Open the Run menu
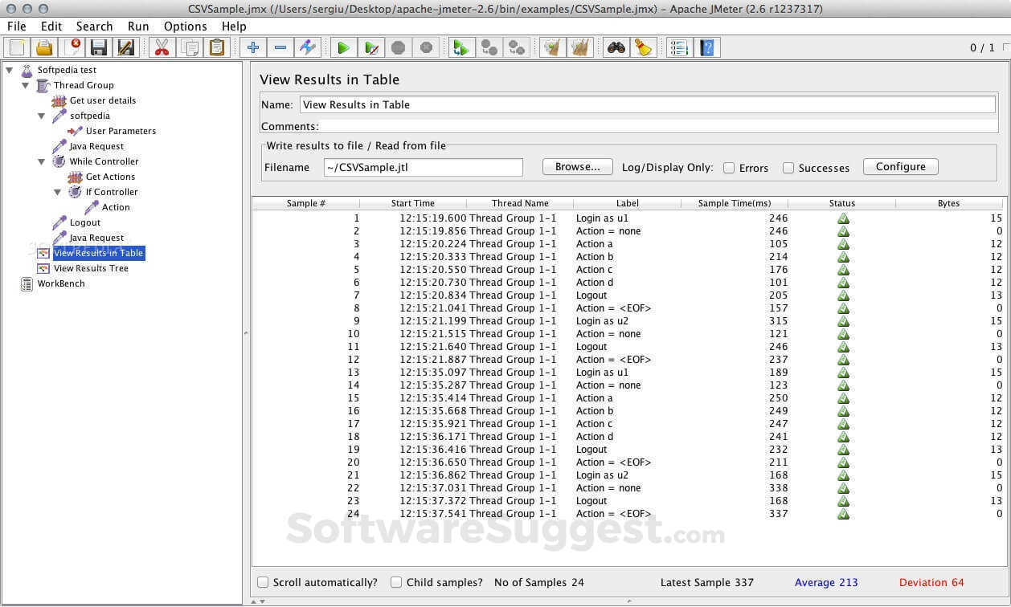Viewport: 1011px width, 607px height. pos(137,26)
